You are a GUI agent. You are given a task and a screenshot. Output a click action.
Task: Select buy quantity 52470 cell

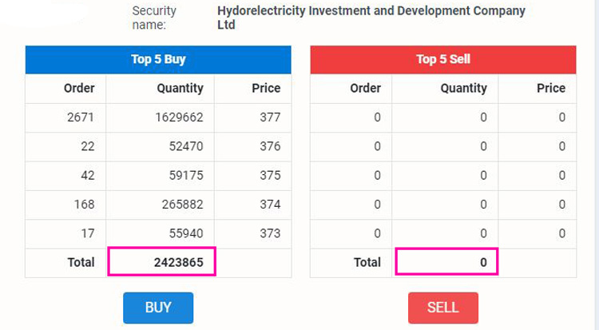coord(183,146)
